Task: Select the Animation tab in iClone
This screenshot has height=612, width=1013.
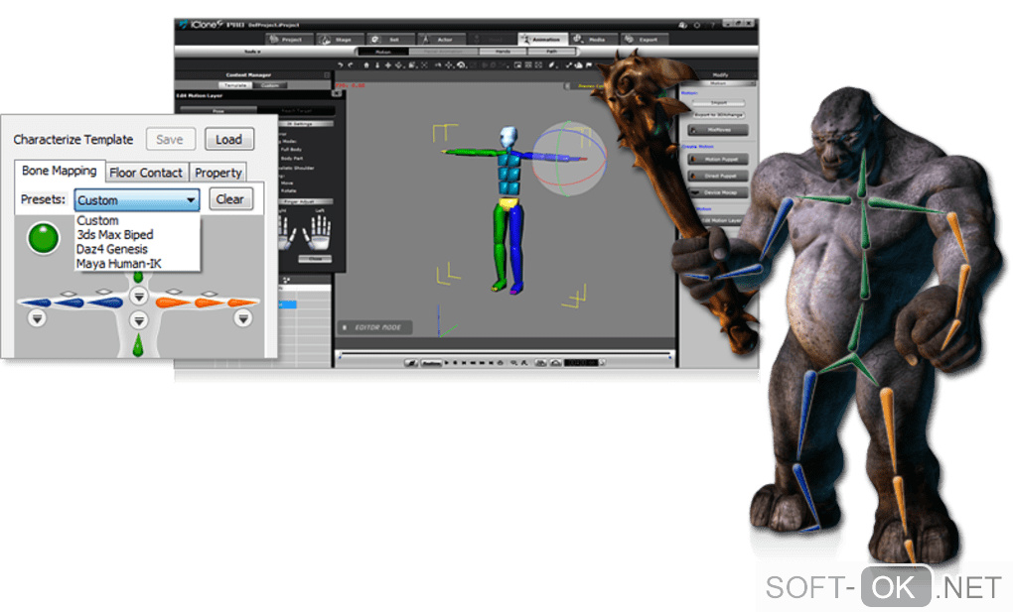Action: 543,40
